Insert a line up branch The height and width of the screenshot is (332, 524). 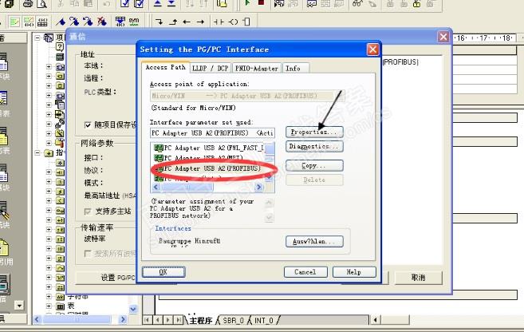click(173, 22)
